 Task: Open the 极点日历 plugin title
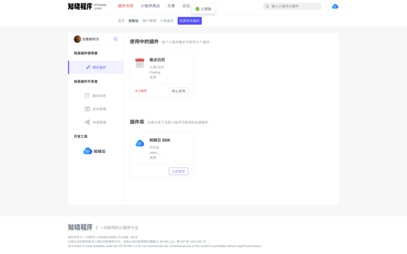click(157, 60)
